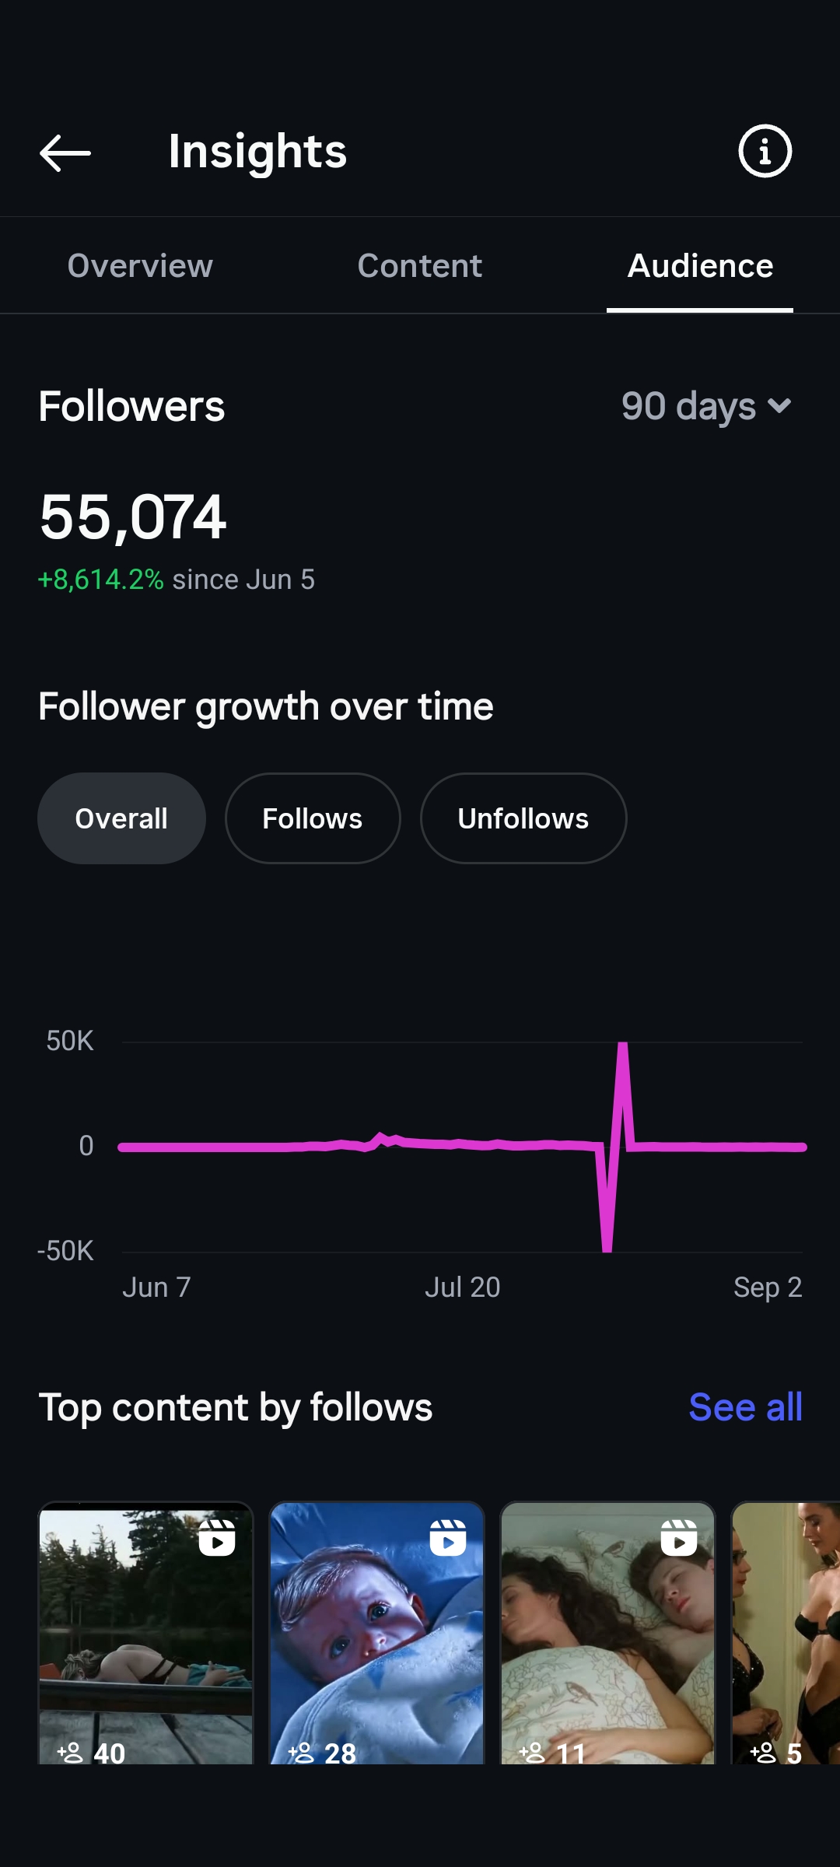Click the chevron beside 90 days
The image size is (840, 1867).
(779, 406)
